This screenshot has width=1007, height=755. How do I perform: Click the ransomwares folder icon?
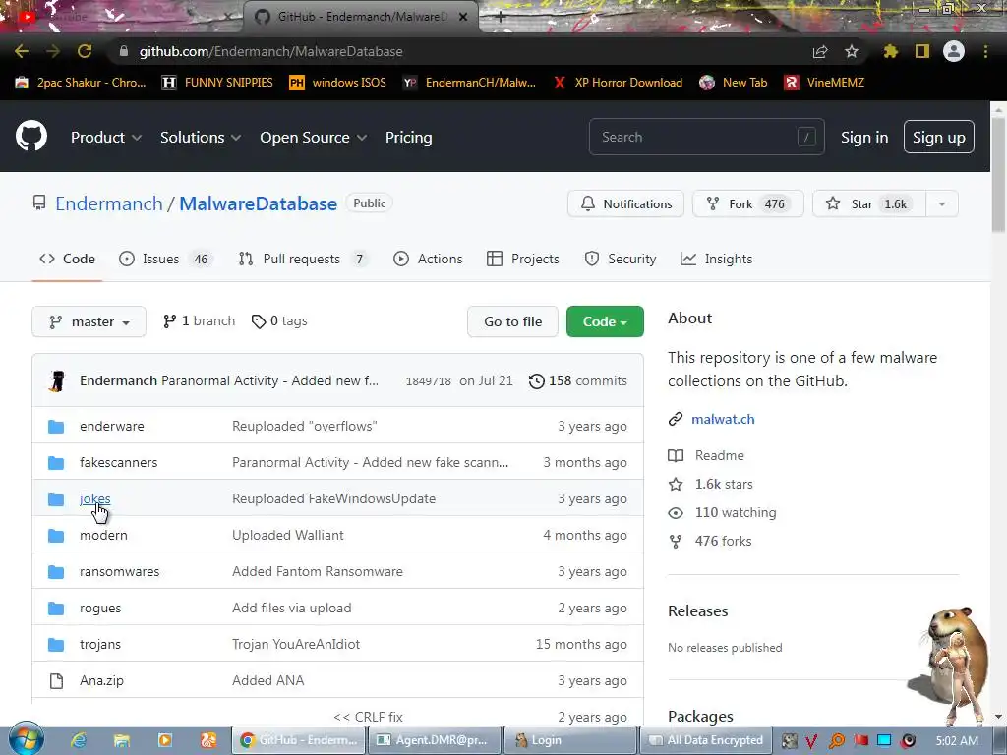point(56,572)
